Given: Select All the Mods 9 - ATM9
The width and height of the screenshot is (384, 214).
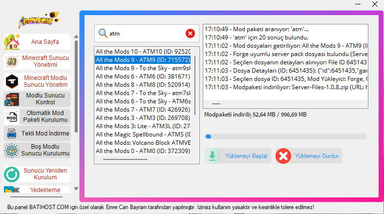Looking at the screenshot, I should click(143, 60).
